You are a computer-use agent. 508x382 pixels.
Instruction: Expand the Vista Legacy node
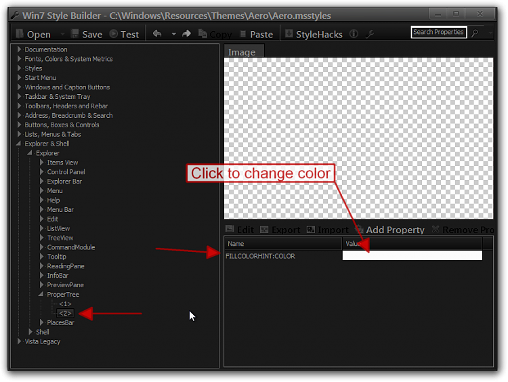(x=19, y=341)
